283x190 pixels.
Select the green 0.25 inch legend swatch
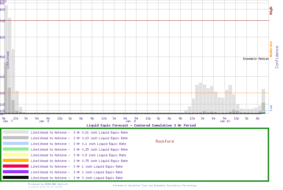16,149
